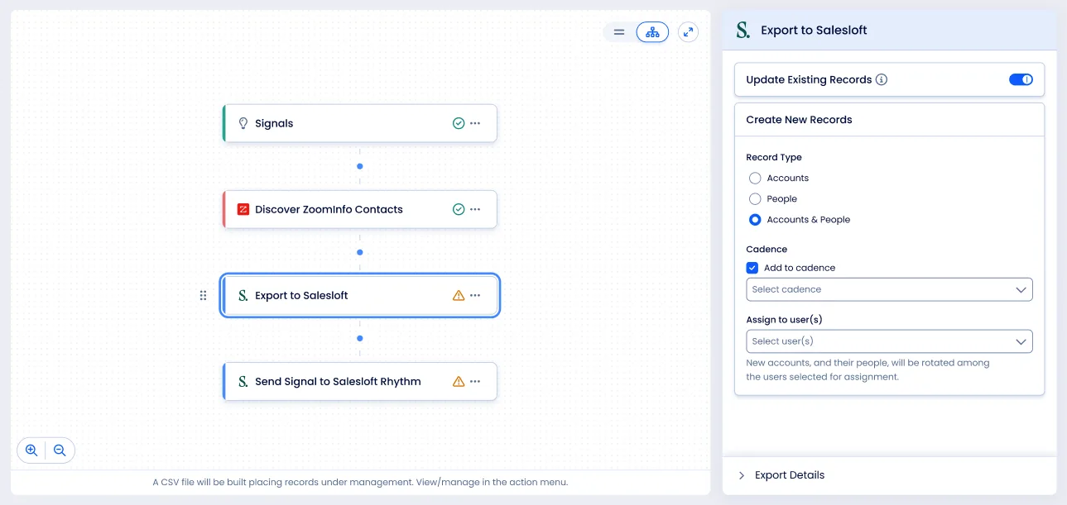
Task: Grab the drag handle beside Export to Salesloft
Action: (204, 295)
